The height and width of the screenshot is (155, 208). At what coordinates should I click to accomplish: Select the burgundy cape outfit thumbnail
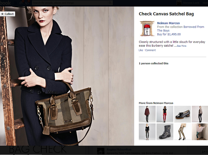(x=147, y=114)
